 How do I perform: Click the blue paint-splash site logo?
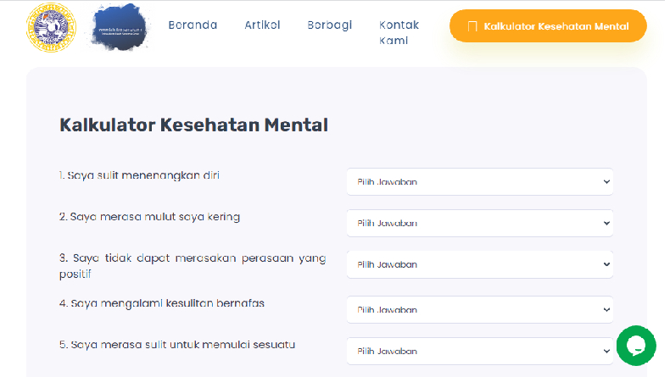tap(120, 27)
